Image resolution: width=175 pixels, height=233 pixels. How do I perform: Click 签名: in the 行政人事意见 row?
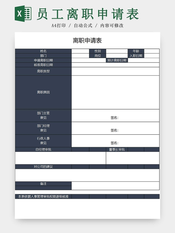pos(114,143)
